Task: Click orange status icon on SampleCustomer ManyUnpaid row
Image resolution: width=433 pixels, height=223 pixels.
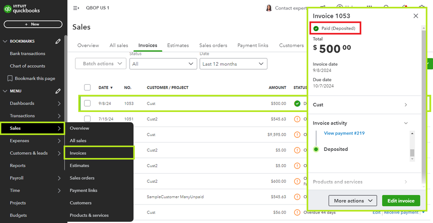Action: pos(297,197)
